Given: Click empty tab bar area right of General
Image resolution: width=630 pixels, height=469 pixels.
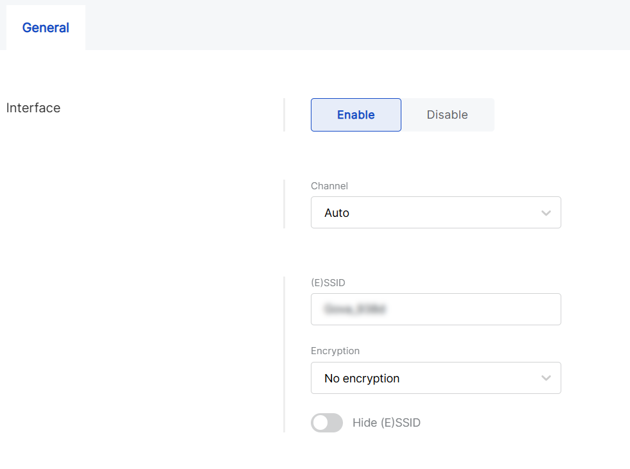Looking at the screenshot, I should point(353,26).
